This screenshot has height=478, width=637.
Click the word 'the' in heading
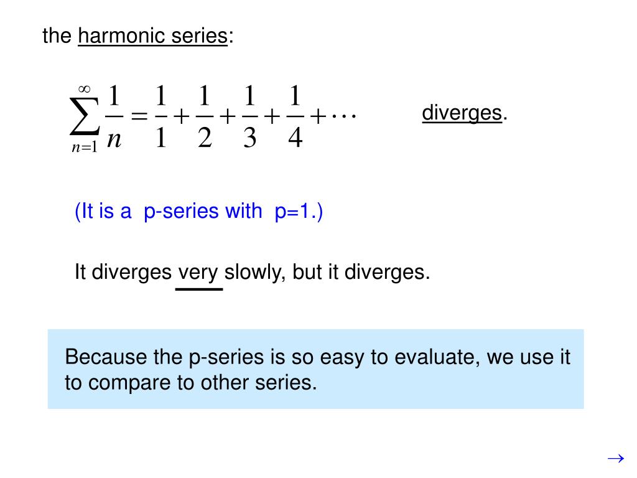pos(57,35)
